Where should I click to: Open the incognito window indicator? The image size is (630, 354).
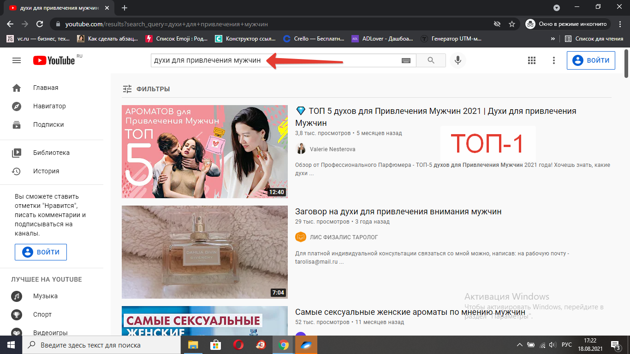(568, 24)
